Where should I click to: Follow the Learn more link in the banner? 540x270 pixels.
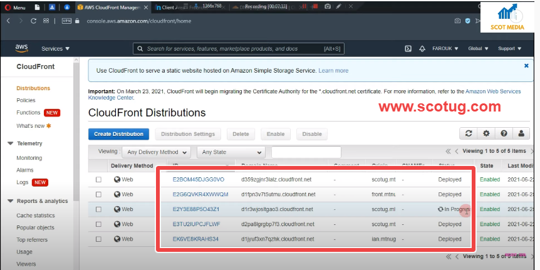pyautogui.click(x=333, y=71)
